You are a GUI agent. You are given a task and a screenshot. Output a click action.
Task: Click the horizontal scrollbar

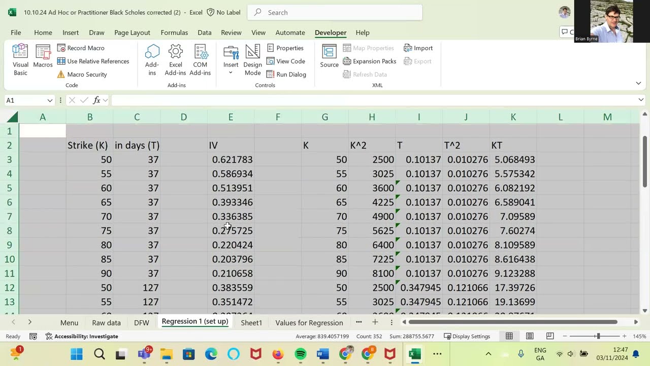[x=513, y=322]
